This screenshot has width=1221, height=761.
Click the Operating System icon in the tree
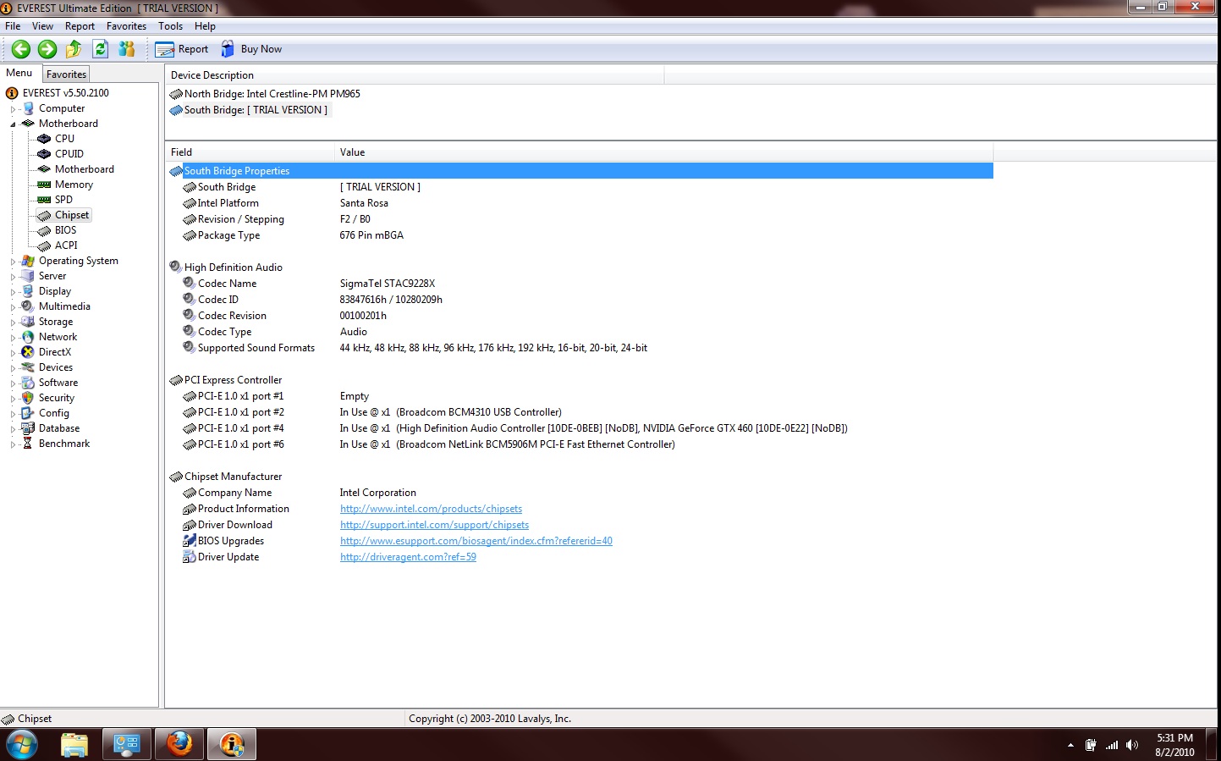click(x=28, y=261)
